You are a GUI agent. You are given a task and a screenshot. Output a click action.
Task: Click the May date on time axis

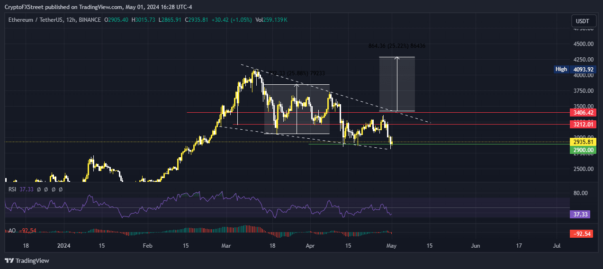click(x=391, y=246)
